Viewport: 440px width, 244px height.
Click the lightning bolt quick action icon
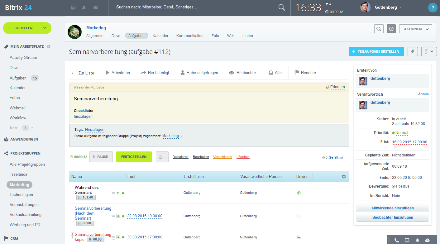(413, 52)
